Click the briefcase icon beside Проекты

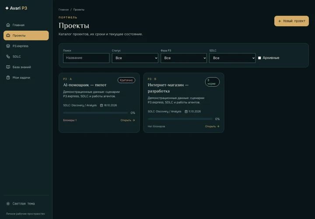8,35
